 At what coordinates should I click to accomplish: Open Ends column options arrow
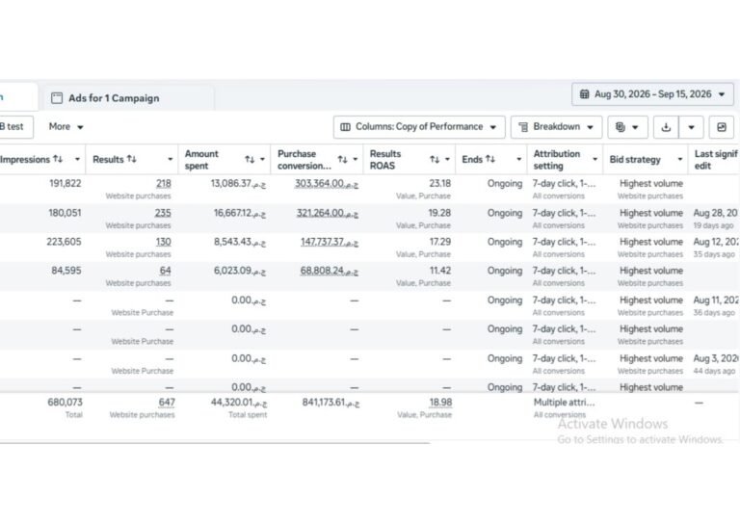click(x=518, y=159)
